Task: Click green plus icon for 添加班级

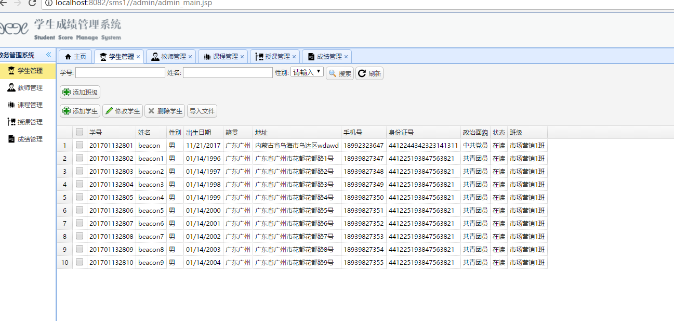Action: tap(67, 93)
